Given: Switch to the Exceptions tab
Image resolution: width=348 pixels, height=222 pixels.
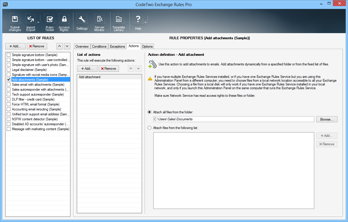Looking at the screenshot, I should [117, 46].
